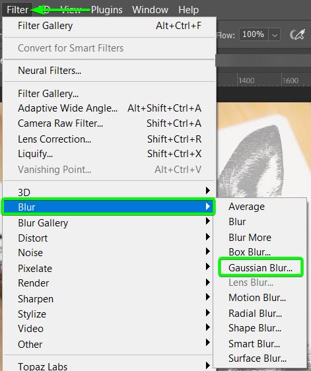Choose Box Blur from Blur submenu

pos(250,252)
